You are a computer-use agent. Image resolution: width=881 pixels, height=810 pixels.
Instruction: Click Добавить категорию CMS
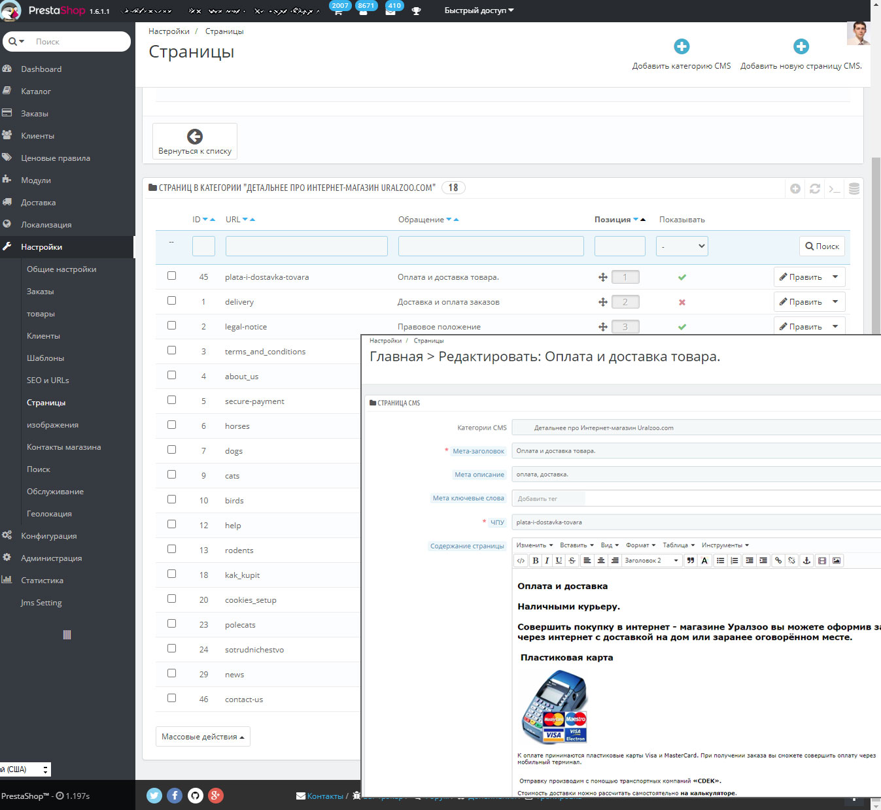[682, 55]
